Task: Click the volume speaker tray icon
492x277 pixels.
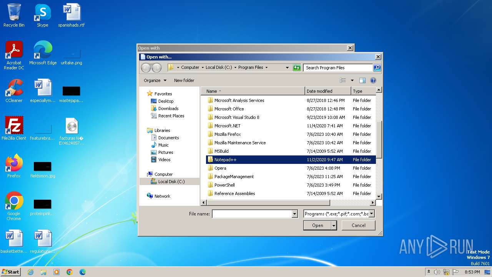Action: coord(437,272)
